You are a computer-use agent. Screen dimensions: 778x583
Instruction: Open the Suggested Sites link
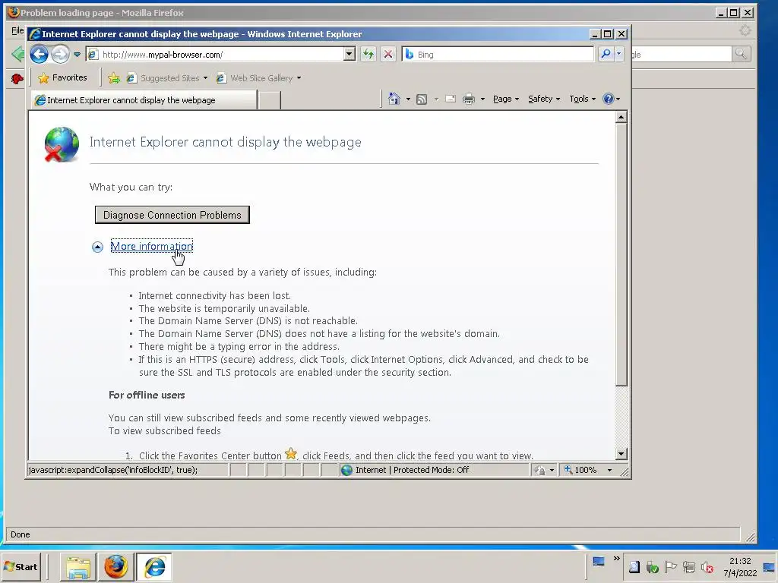click(x=166, y=78)
